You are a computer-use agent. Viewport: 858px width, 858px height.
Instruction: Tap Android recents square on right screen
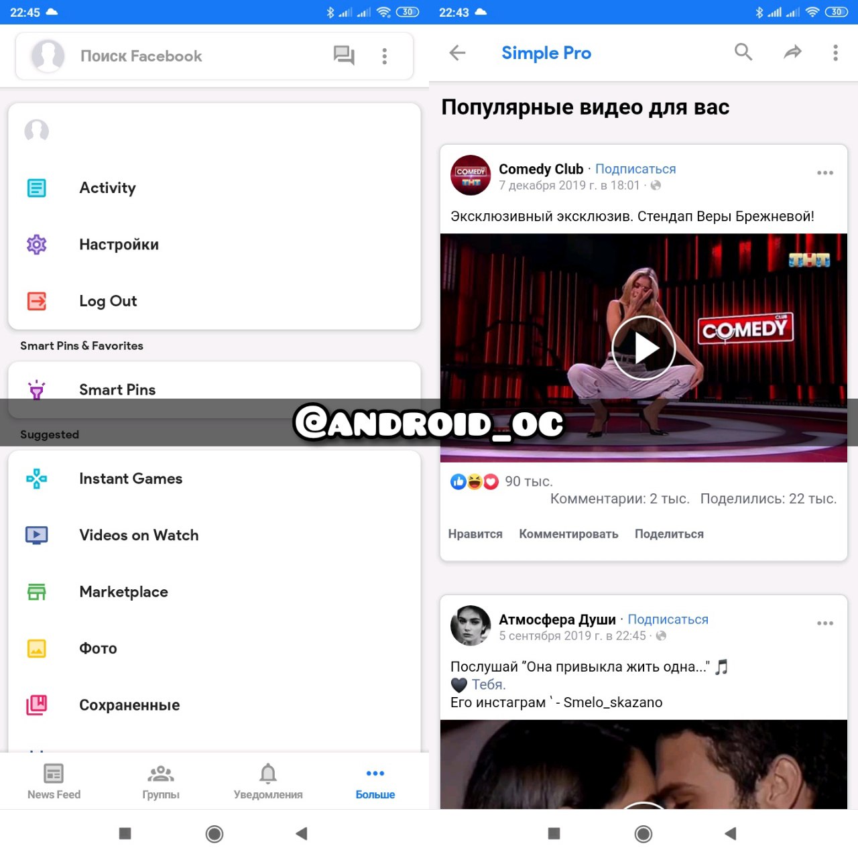point(554,833)
